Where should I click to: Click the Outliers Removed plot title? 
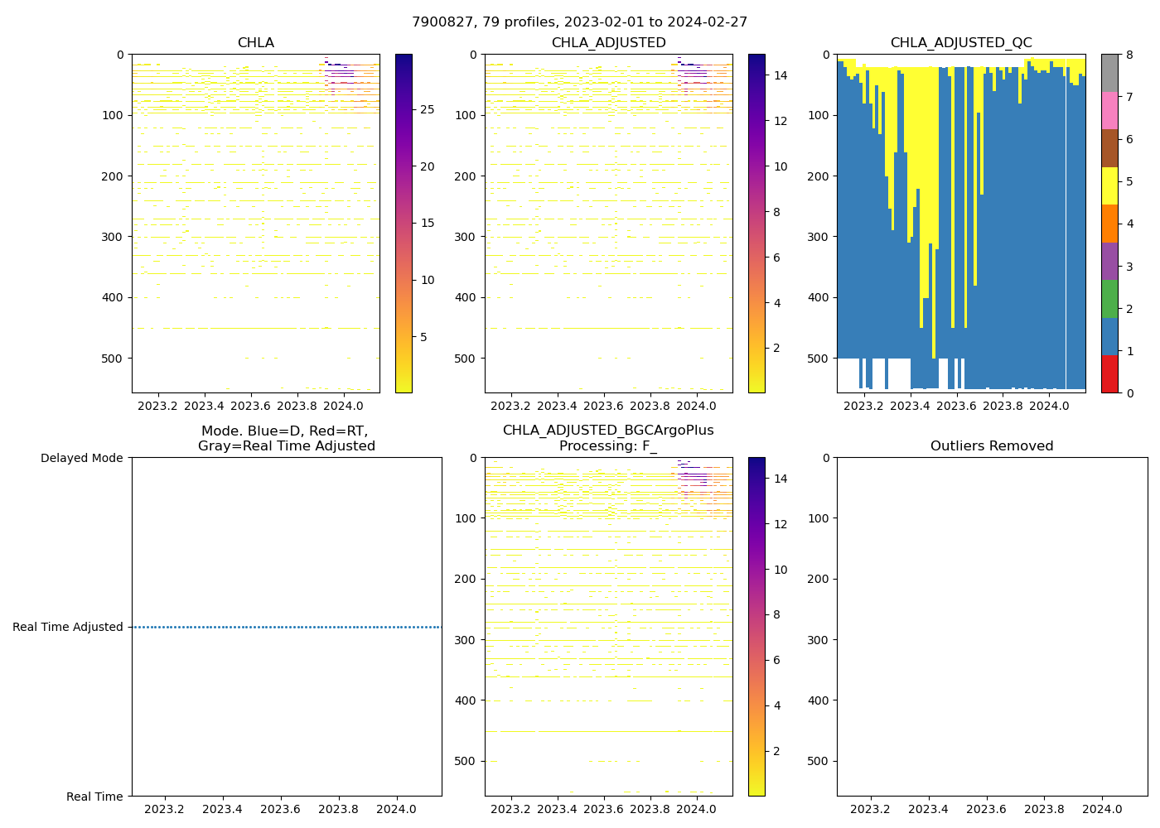pyautogui.click(x=992, y=446)
